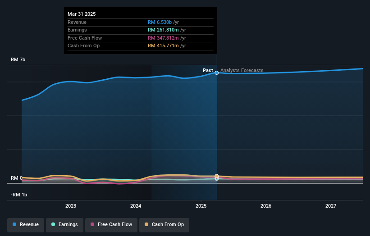Click the Earnings row label in tooltip

(x=77, y=30)
